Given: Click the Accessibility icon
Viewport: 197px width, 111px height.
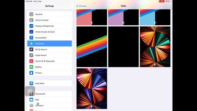Looking at the screenshot, I should coord(31,38).
